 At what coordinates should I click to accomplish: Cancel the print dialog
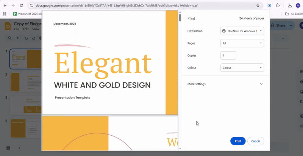[256, 141]
